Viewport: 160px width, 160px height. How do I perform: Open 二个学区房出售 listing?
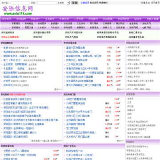74,64
